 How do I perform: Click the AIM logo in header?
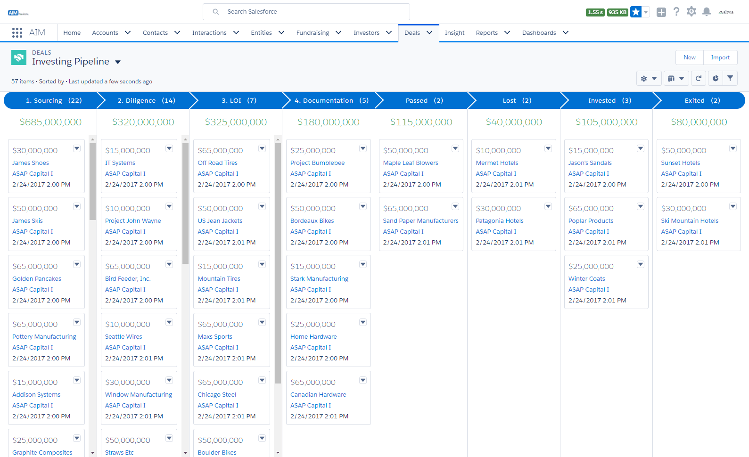(18, 13)
